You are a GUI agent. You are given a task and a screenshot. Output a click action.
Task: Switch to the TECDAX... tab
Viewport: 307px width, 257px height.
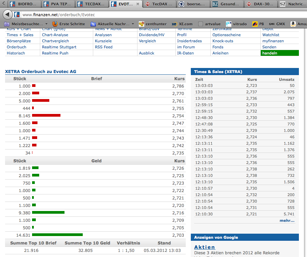[91, 4]
